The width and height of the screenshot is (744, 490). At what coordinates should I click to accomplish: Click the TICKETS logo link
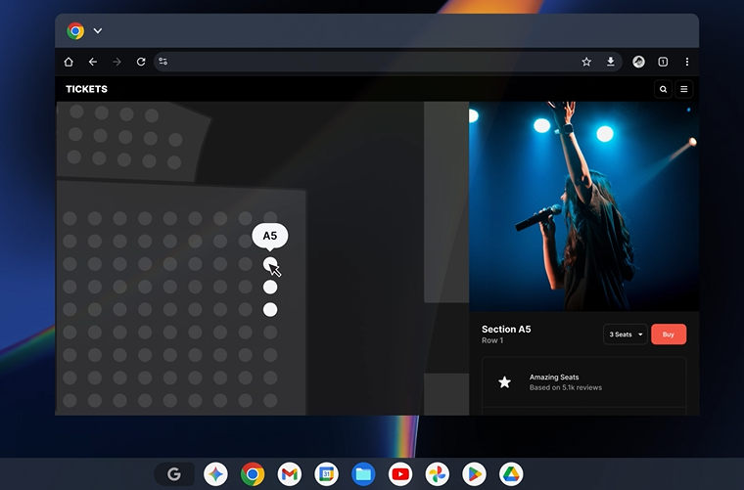[86, 89]
